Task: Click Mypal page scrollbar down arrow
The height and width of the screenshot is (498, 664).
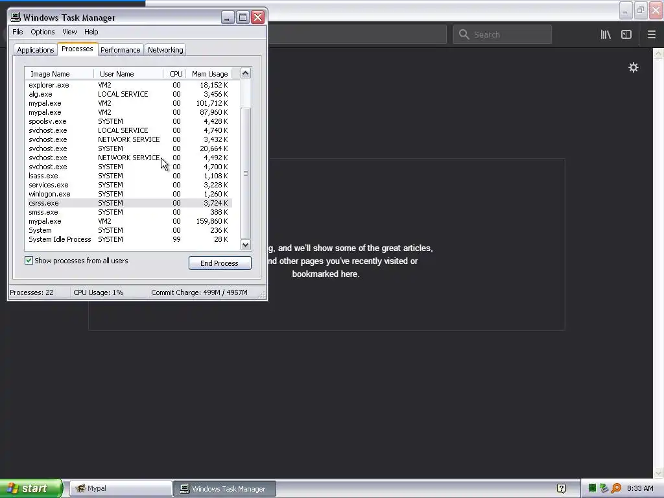Action: coord(658,473)
